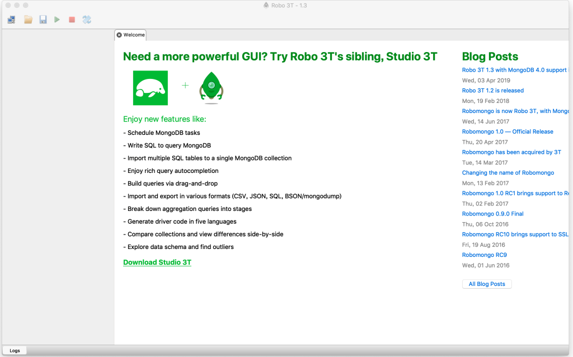Click the 'Explore data schema' feature line
This screenshot has width=573, height=357.
(x=179, y=247)
